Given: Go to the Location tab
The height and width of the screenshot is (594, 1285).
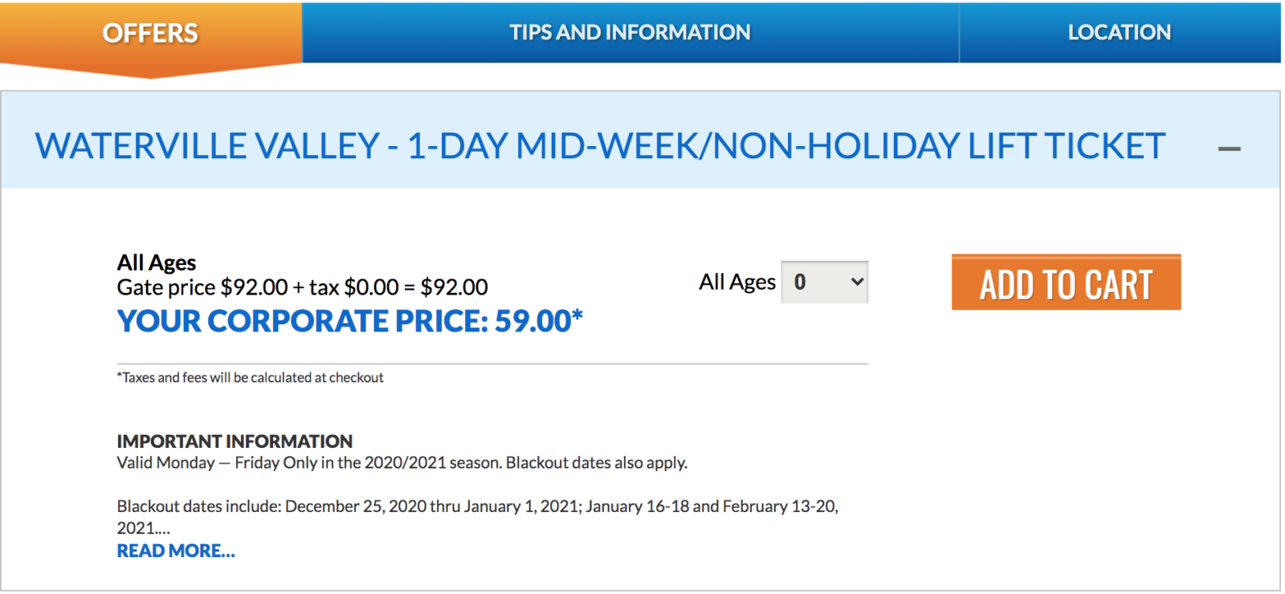Looking at the screenshot, I should coord(1119,32).
